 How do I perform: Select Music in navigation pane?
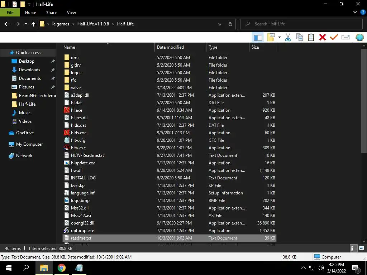25,113
